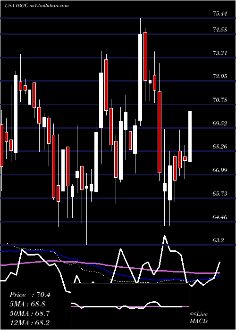Click the 65.73 price axis label

220,194
